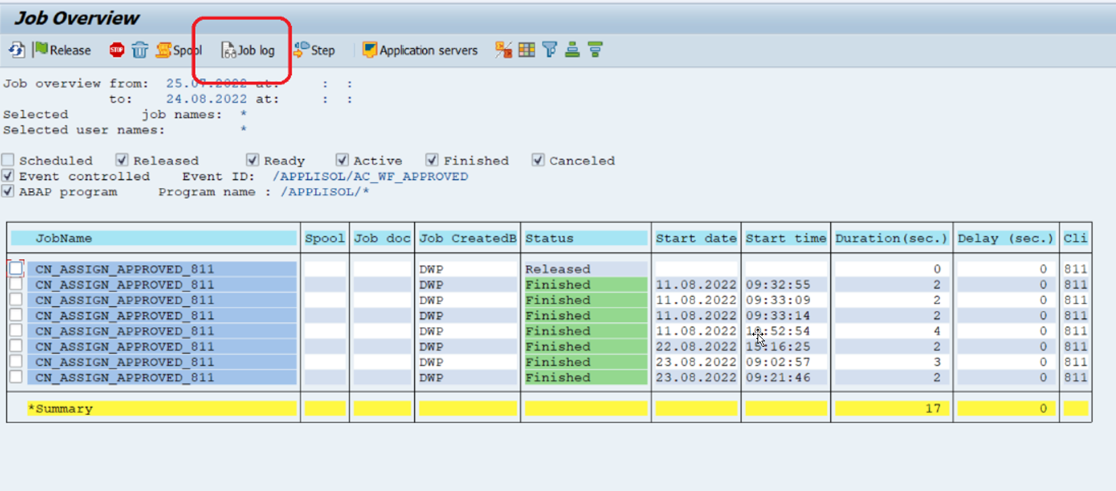Toggle the Event controlled checkbox
1116x491 pixels.
point(8,176)
